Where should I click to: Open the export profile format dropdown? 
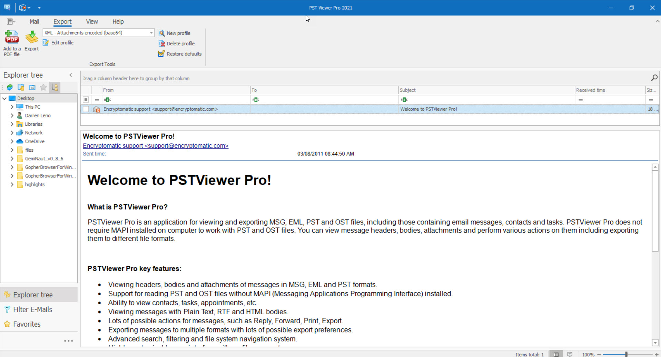(151, 33)
